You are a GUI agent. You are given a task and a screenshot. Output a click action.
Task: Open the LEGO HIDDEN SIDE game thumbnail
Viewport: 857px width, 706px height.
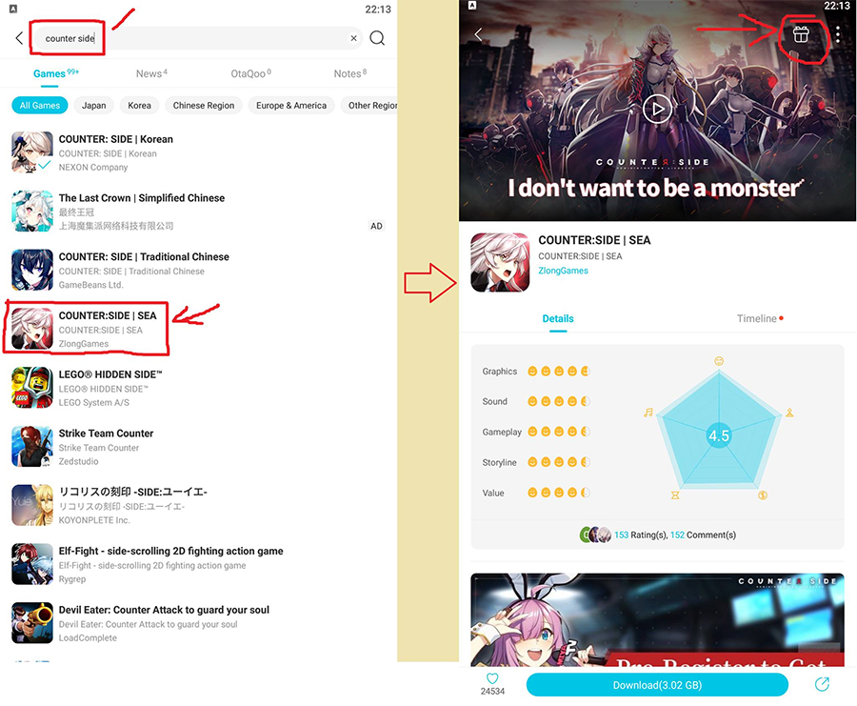pos(32,388)
